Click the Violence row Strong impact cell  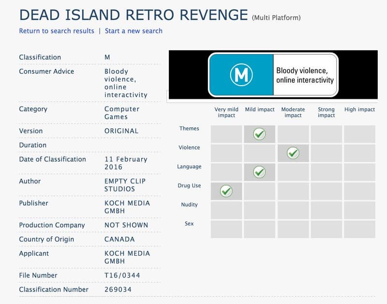coord(326,153)
